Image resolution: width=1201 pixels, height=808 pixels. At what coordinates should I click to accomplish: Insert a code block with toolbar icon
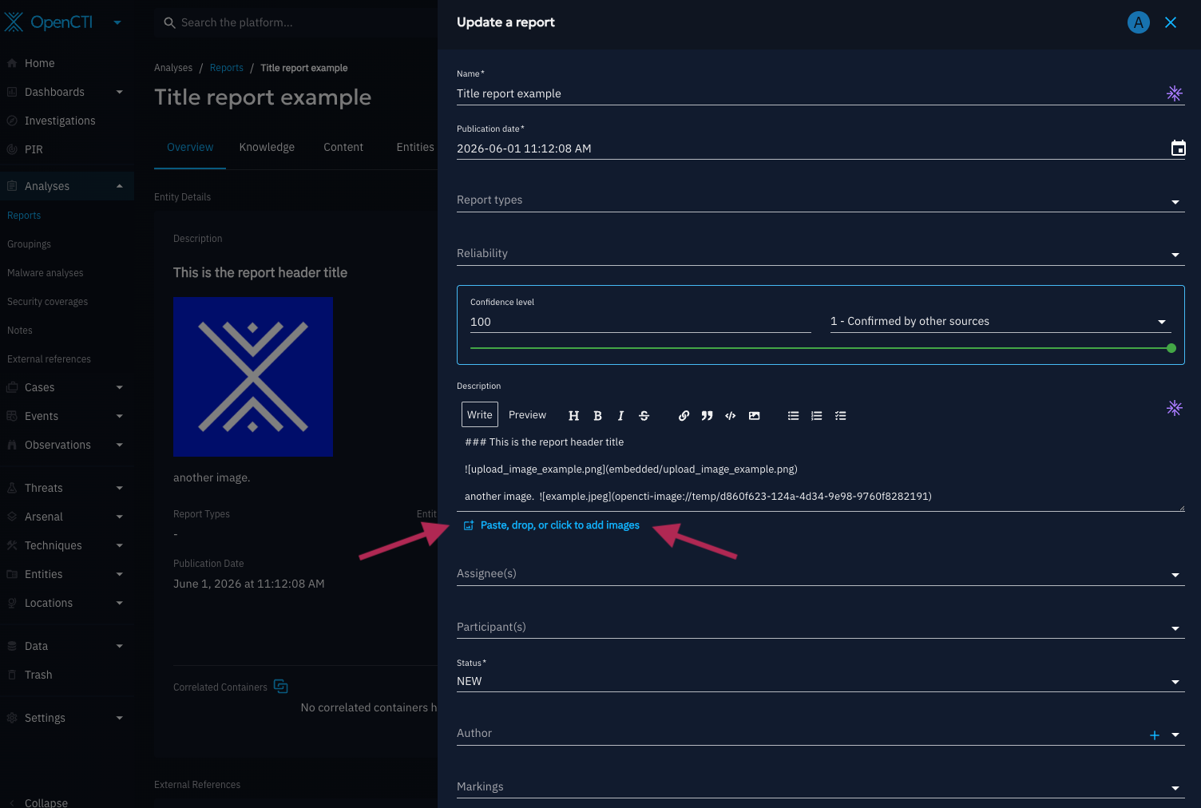(730, 415)
